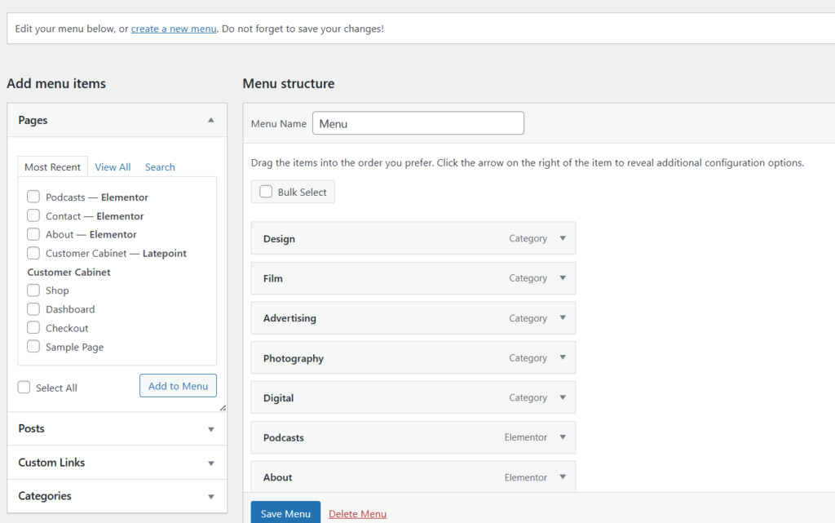Click the Save Menu button
This screenshot has width=835, height=523.
(285, 512)
